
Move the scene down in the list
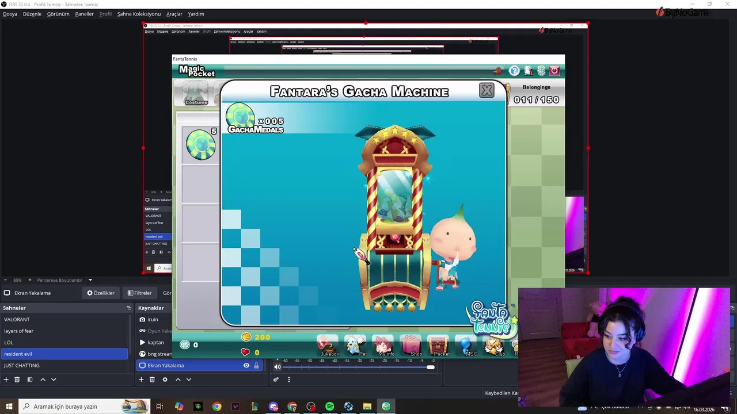[54, 379]
